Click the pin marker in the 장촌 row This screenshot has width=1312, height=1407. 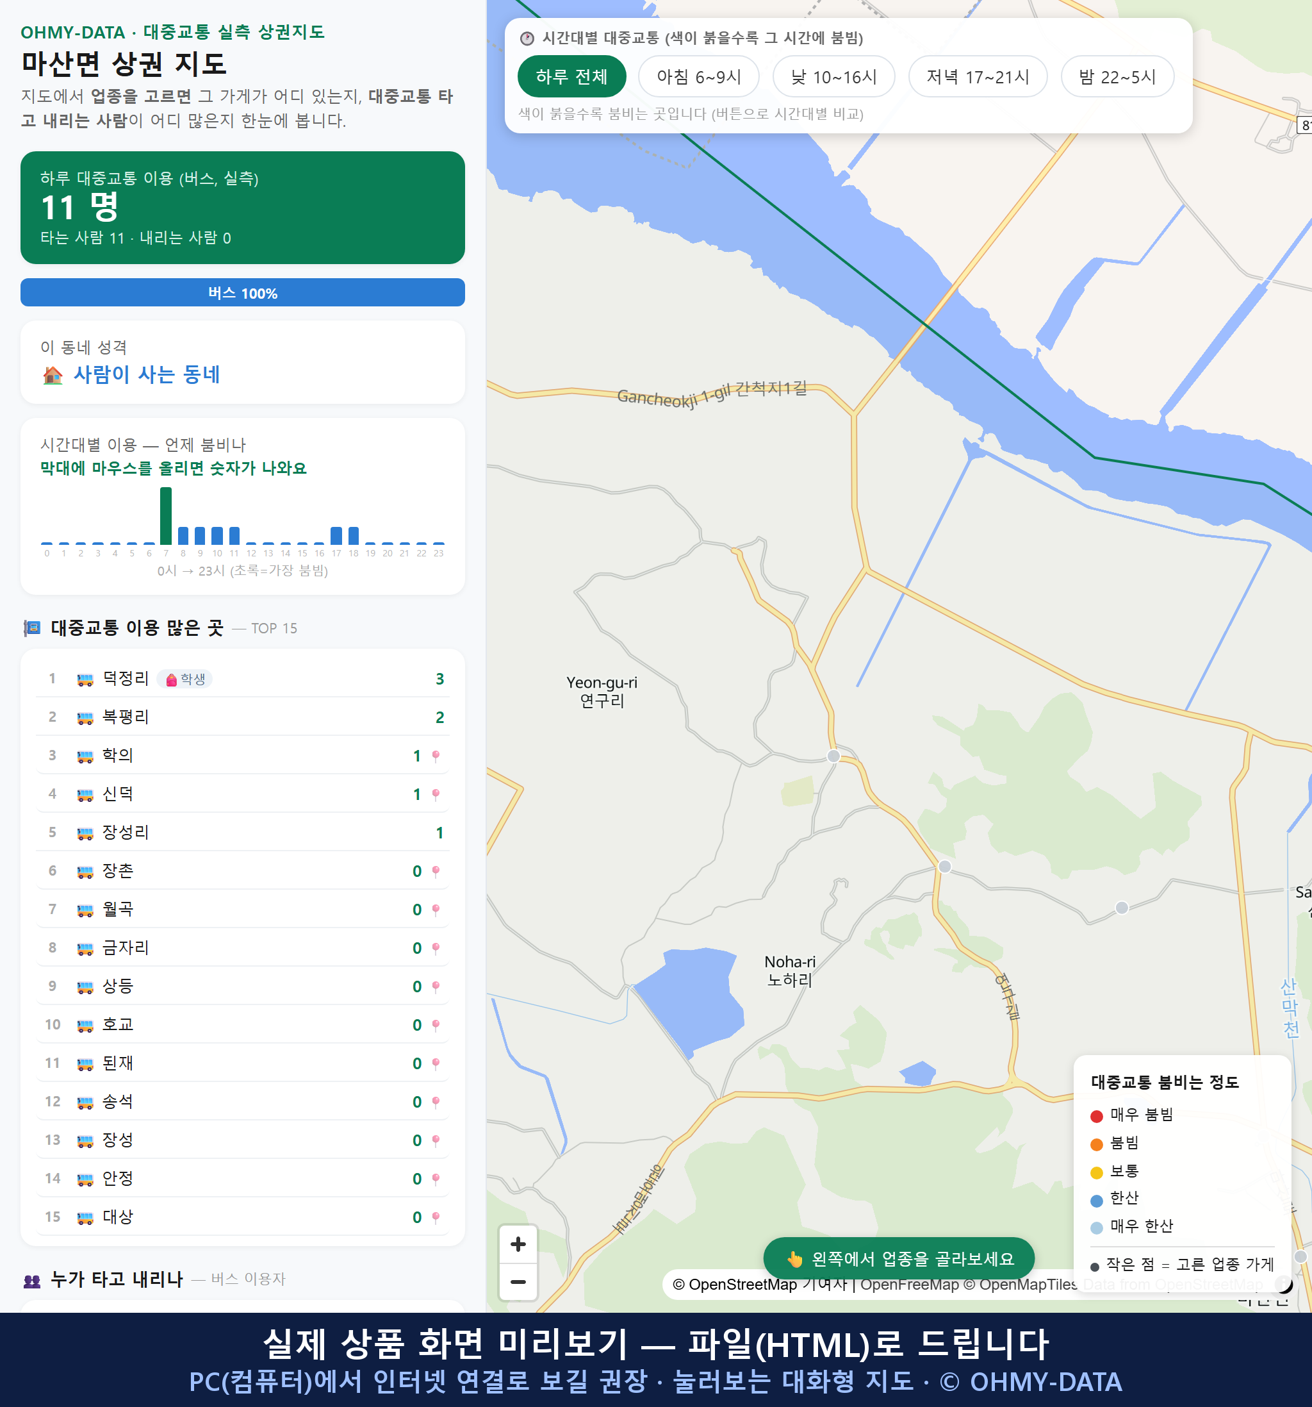click(436, 872)
